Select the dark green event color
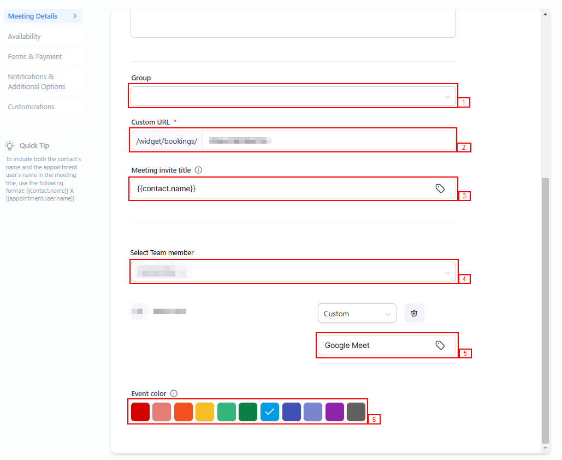562x460 pixels. (248, 412)
